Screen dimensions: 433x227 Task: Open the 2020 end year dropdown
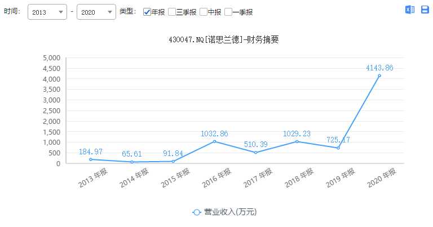96,12
